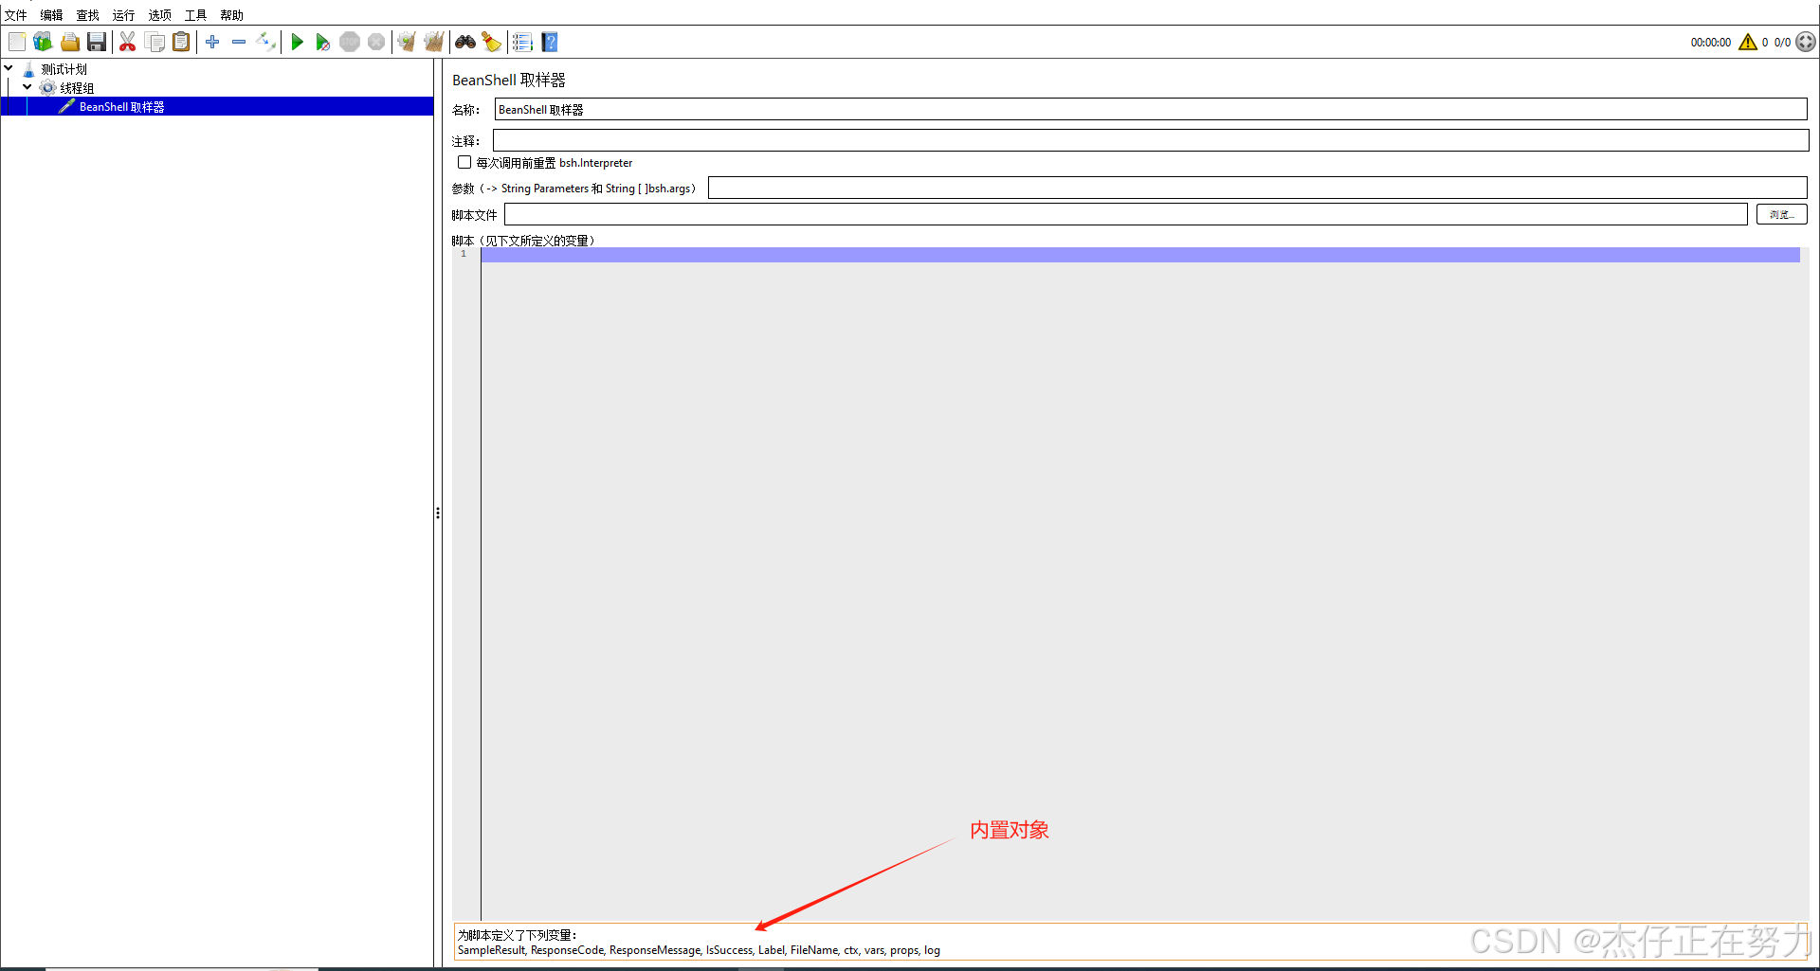The height and width of the screenshot is (971, 1820).
Task: Click the 脚本文件 path input field
Action: pos(1126,214)
